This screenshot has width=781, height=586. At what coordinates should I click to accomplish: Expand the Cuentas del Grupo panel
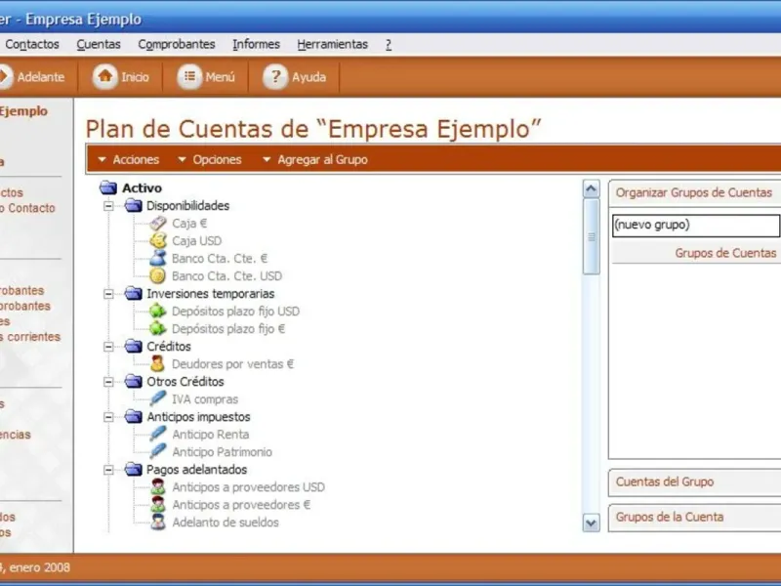(x=694, y=481)
